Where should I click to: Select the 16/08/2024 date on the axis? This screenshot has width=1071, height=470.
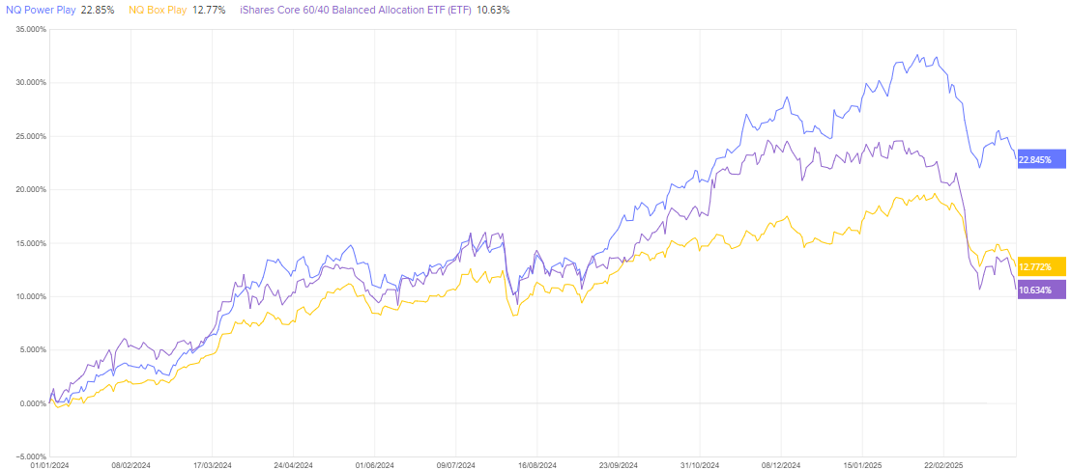click(x=536, y=464)
